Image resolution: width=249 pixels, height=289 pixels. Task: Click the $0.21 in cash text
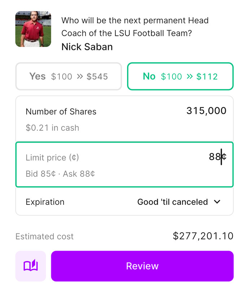[x=52, y=128]
